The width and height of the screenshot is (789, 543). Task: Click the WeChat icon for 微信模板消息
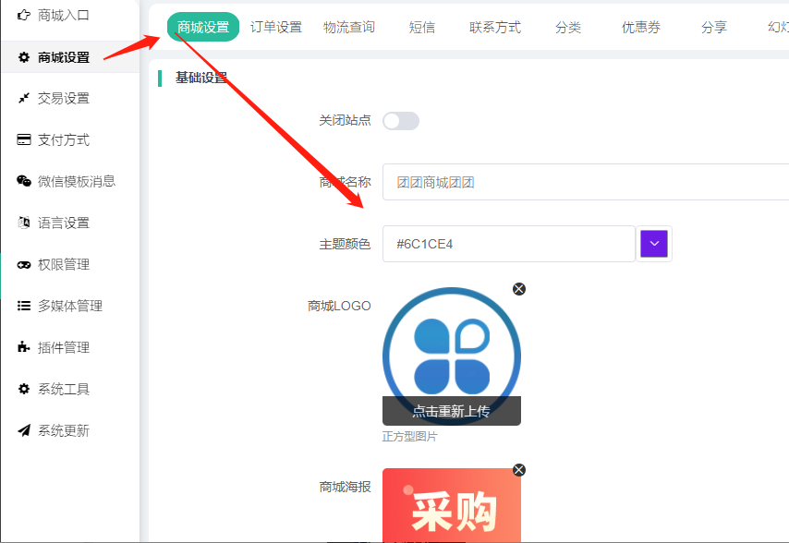(24, 182)
